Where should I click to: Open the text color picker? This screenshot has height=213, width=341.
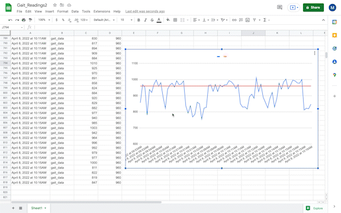159,20
